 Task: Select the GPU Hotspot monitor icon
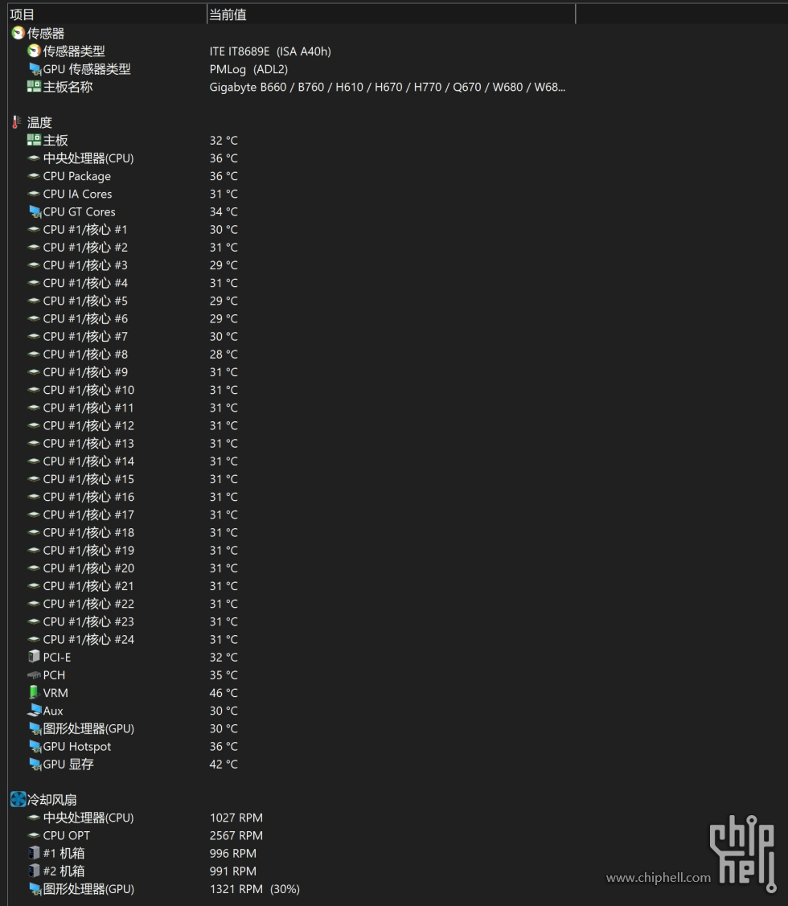click(x=35, y=747)
